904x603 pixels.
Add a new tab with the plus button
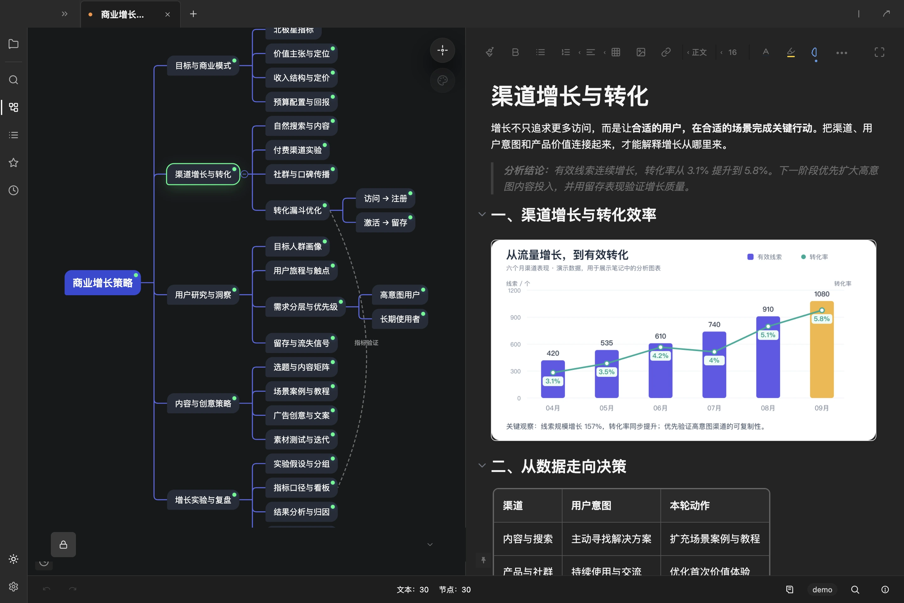193,14
